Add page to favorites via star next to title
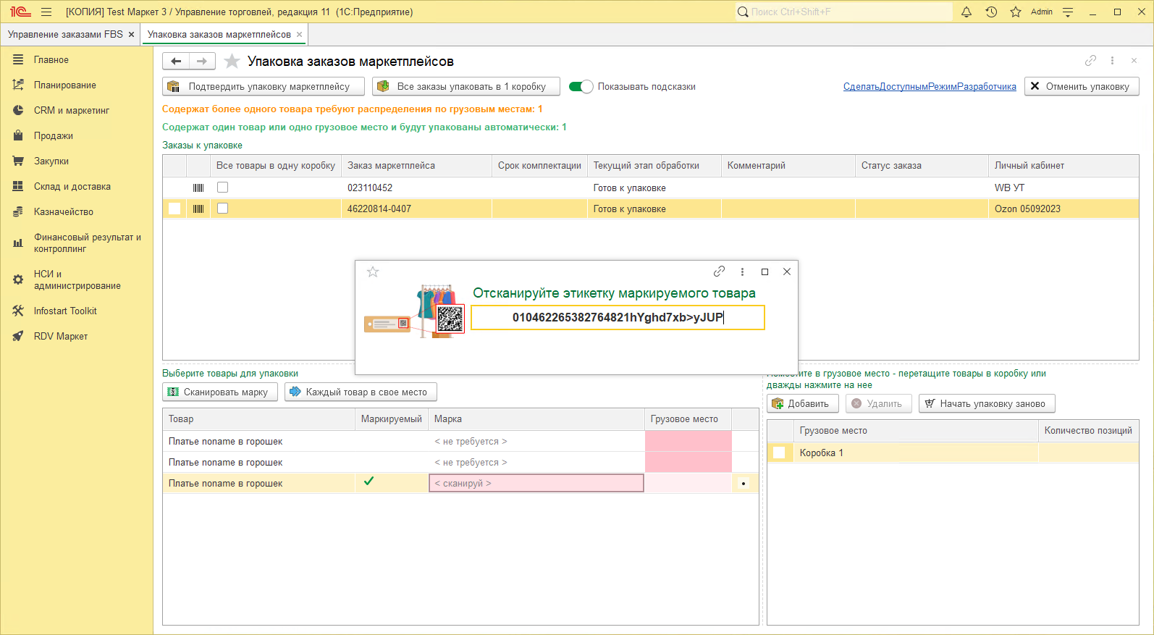The width and height of the screenshot is (1154, 635). [x=232, y=62]
